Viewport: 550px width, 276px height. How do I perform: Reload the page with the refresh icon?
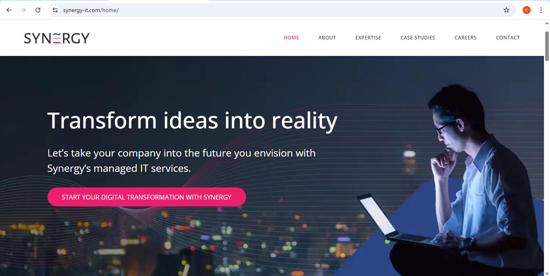click(38, 10)
